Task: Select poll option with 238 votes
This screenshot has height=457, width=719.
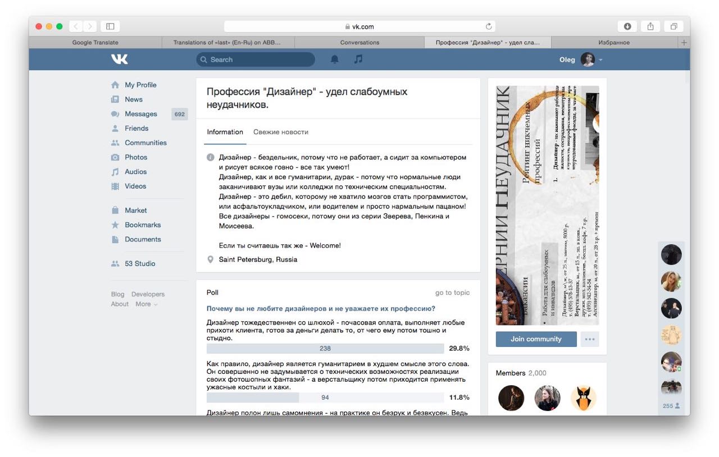Action: 325,349
